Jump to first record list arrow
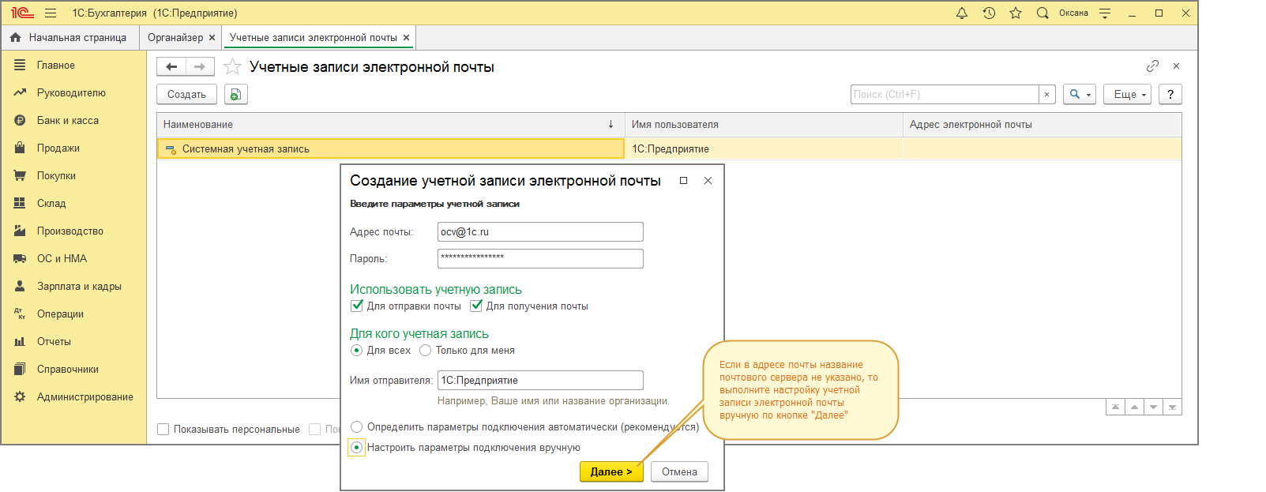Image resolution: width=1266 pixels, height=492 pixels. click(x=1115, y=407)
